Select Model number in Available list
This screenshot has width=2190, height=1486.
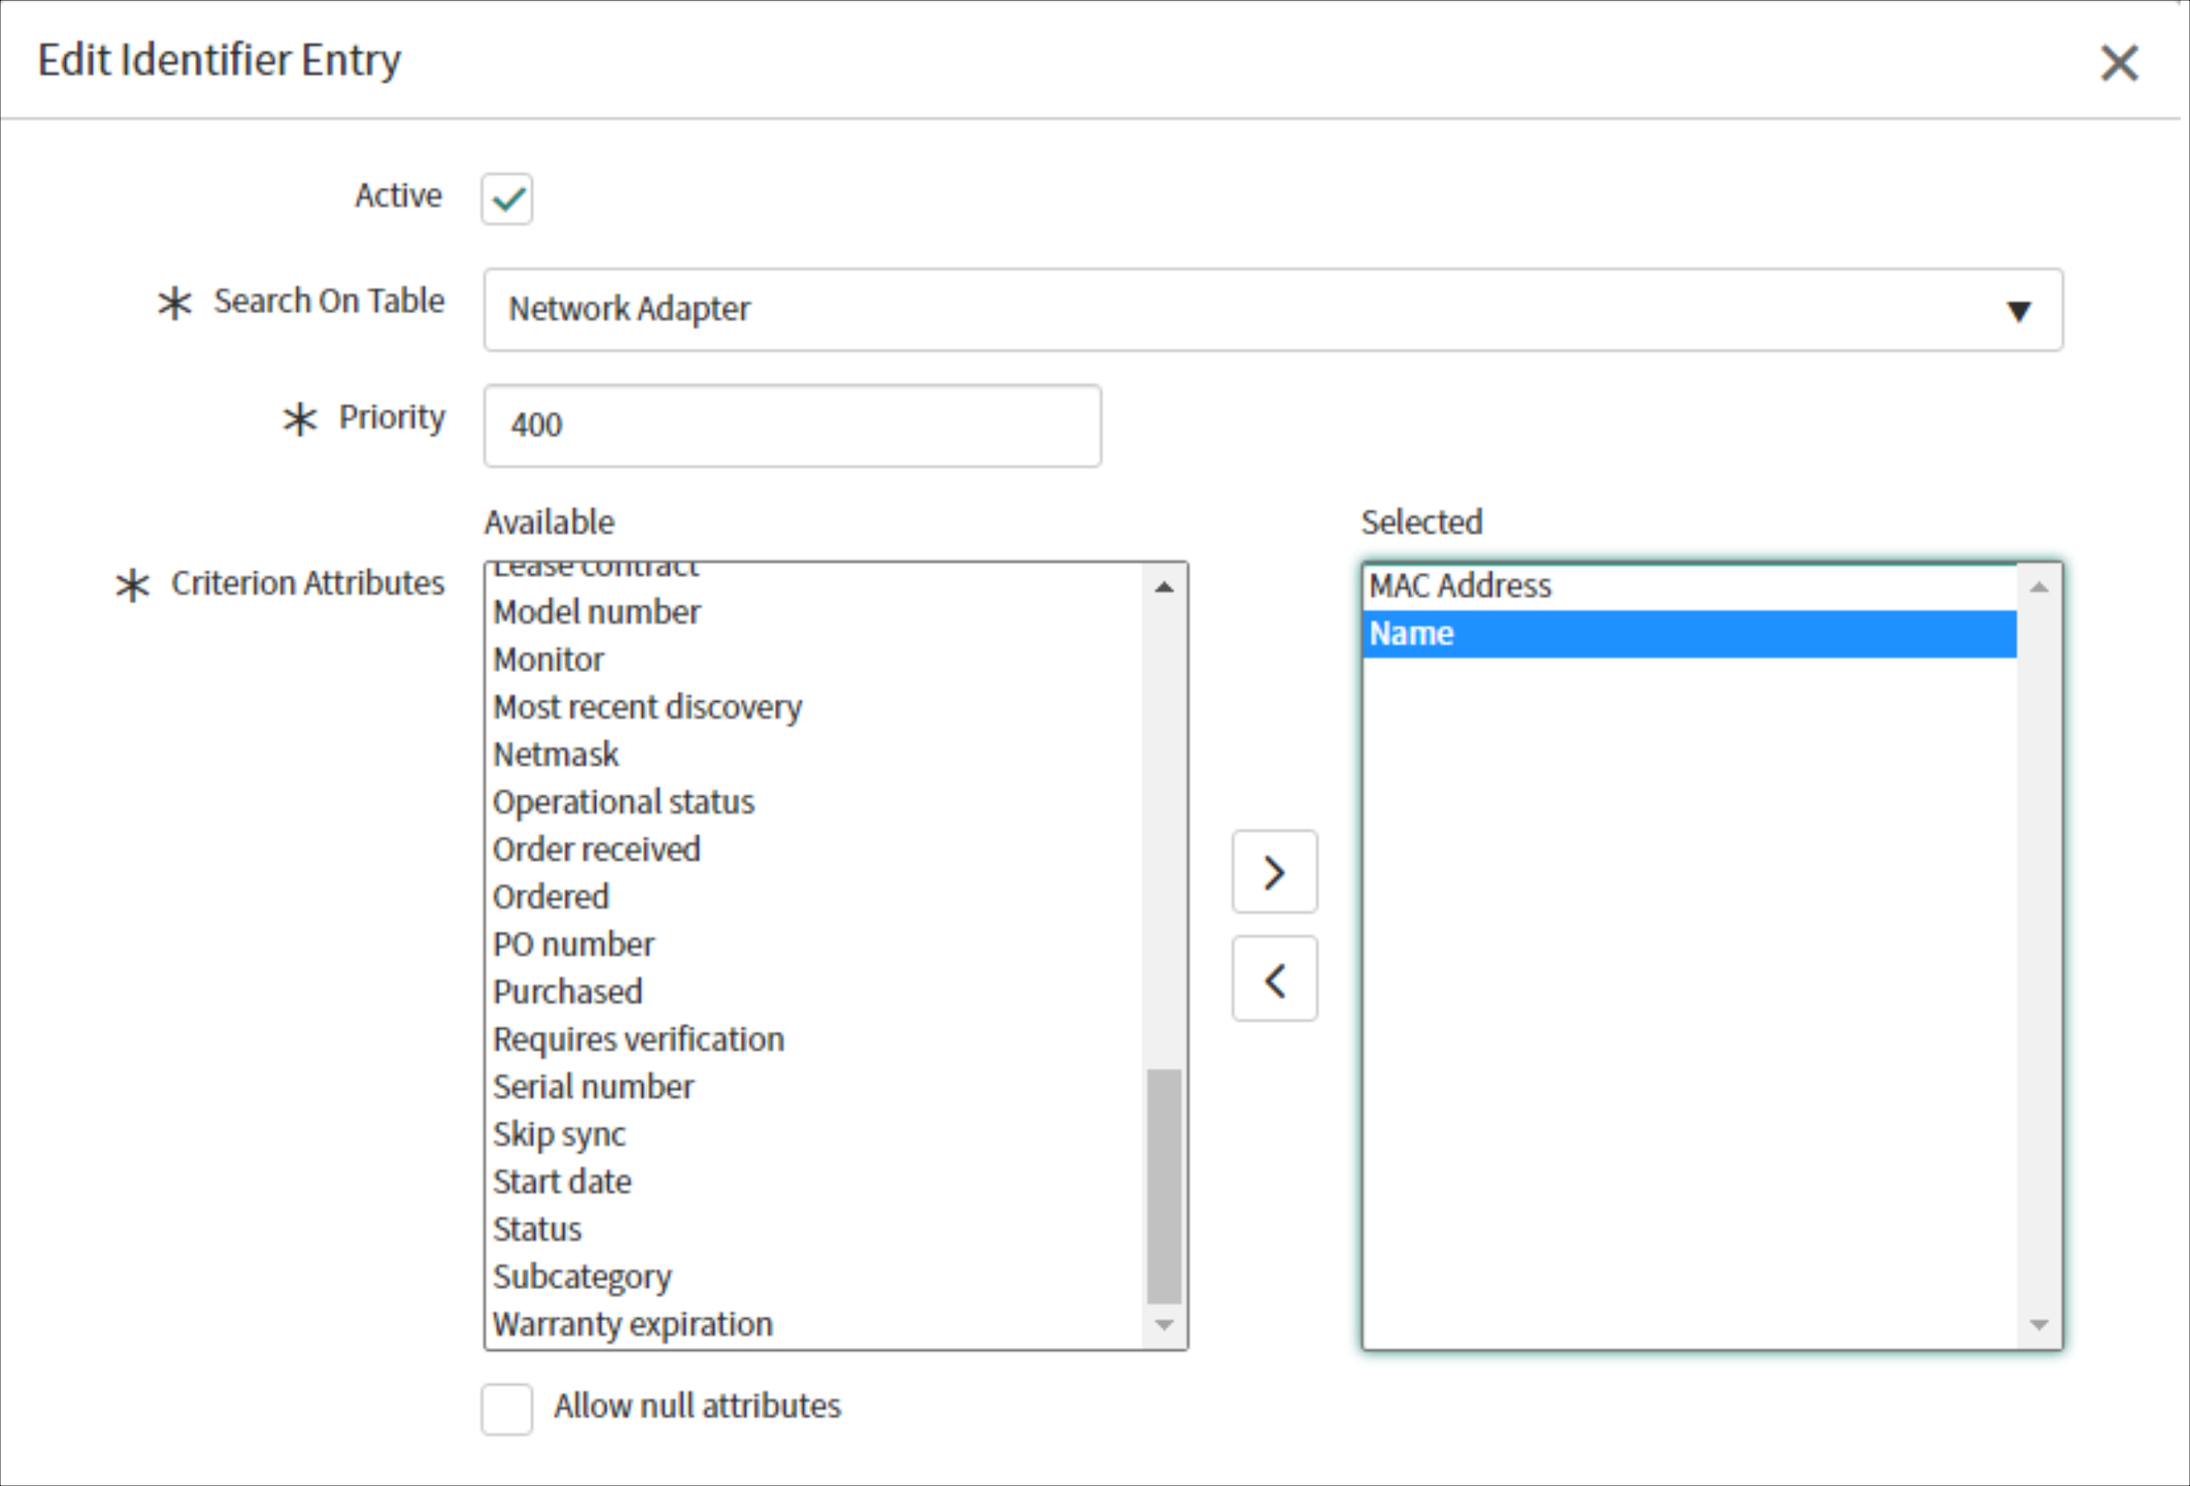click(x=816, y=613)
